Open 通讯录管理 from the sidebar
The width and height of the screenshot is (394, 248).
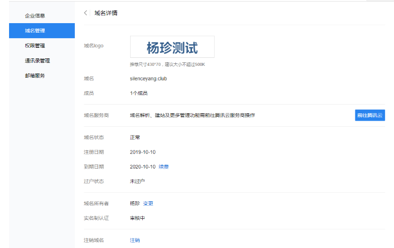point(37,61)
